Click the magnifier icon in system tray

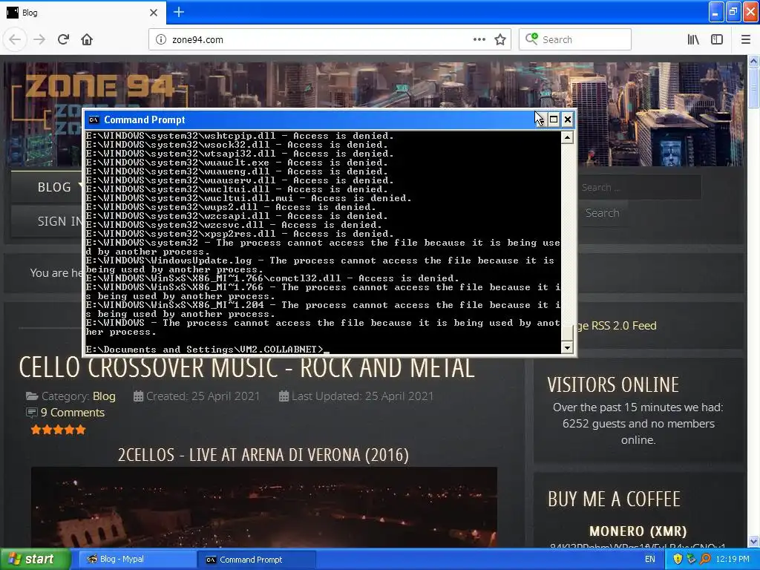pos(706,560)
